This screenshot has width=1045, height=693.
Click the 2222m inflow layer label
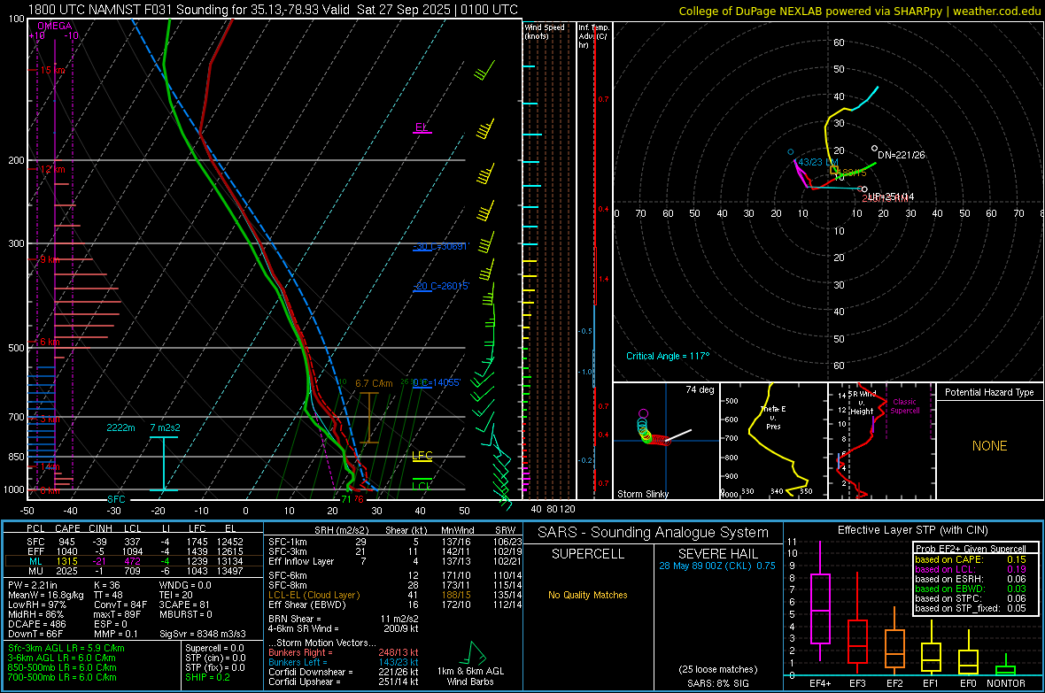click(120, 427)
